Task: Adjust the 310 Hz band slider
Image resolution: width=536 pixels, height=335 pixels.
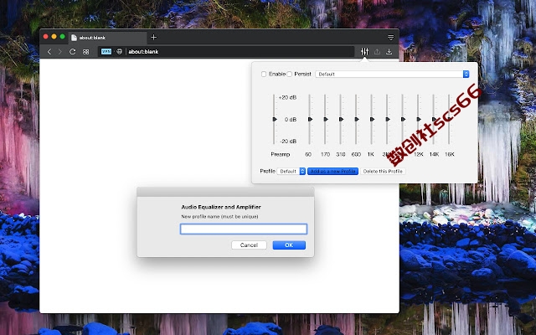Action: [x=341, y=119]
